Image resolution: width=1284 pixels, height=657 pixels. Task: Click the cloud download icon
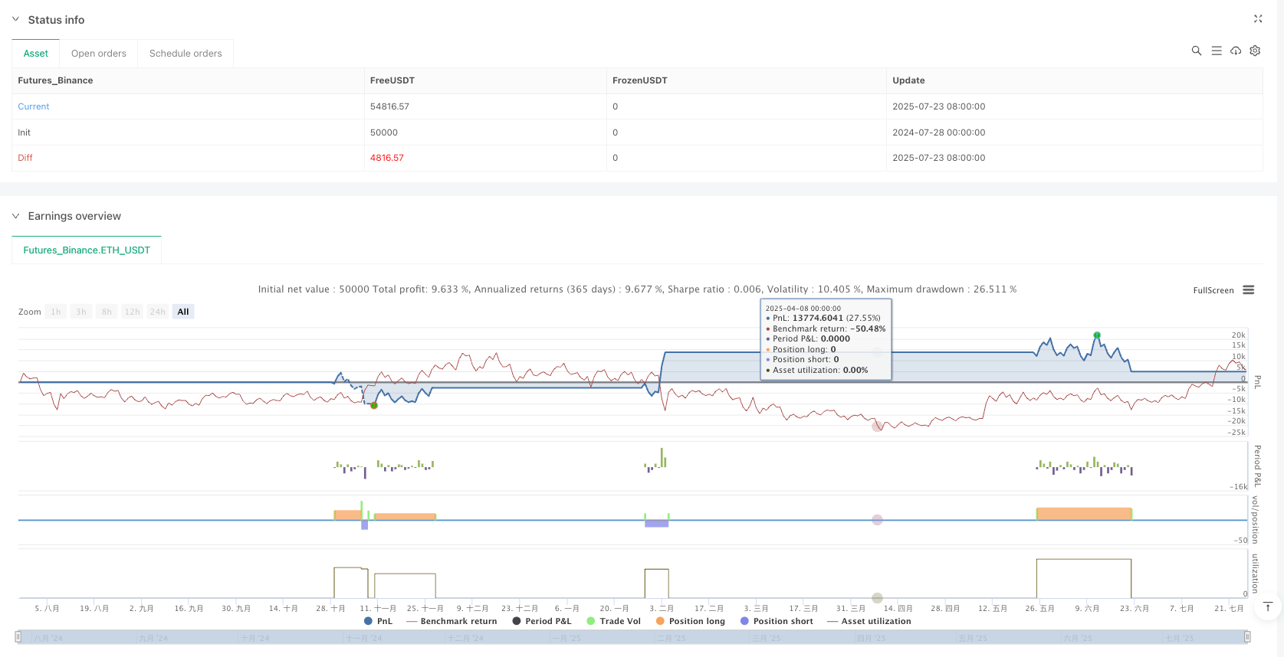click(x=1236, y=51)
